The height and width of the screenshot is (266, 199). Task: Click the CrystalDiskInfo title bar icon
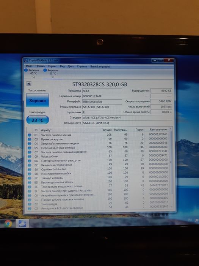pyautogui.click(x=26, y=60)
